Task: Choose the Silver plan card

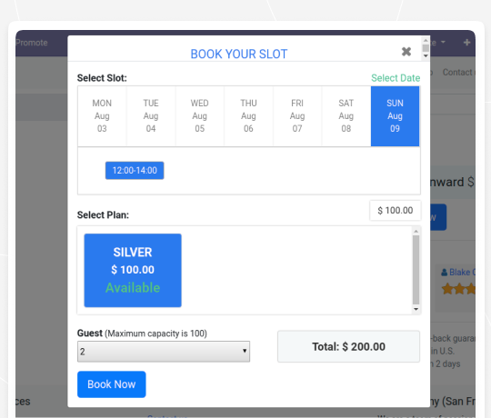Action: pos(133,270)
